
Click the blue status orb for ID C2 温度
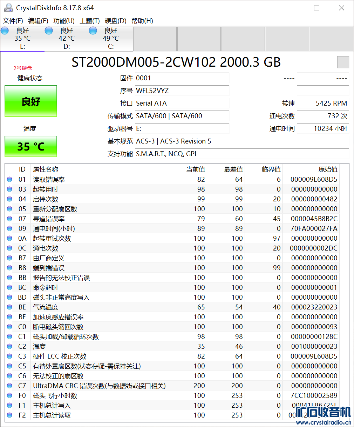click(x=9, y=346)
